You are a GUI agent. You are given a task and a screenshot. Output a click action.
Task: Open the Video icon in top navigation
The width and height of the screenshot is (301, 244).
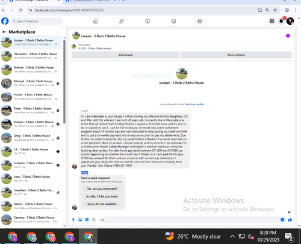click(147, 21)
